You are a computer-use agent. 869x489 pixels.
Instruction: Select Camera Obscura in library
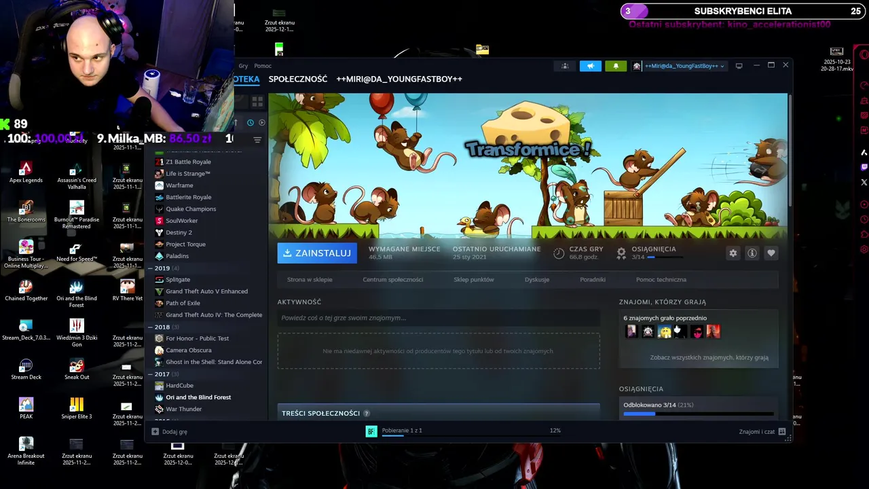tap(189, 350)
